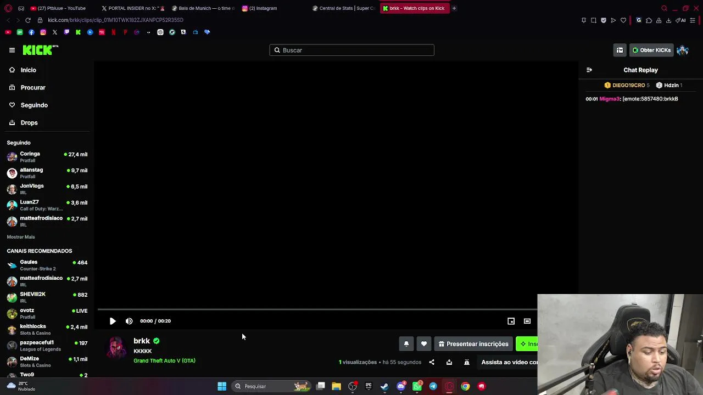
Task: Share the clip using the share icon
Action: click(x=432, y=362)
